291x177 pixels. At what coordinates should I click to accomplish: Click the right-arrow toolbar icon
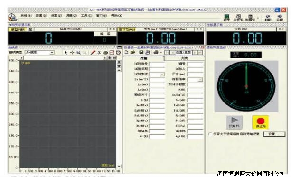280,18
